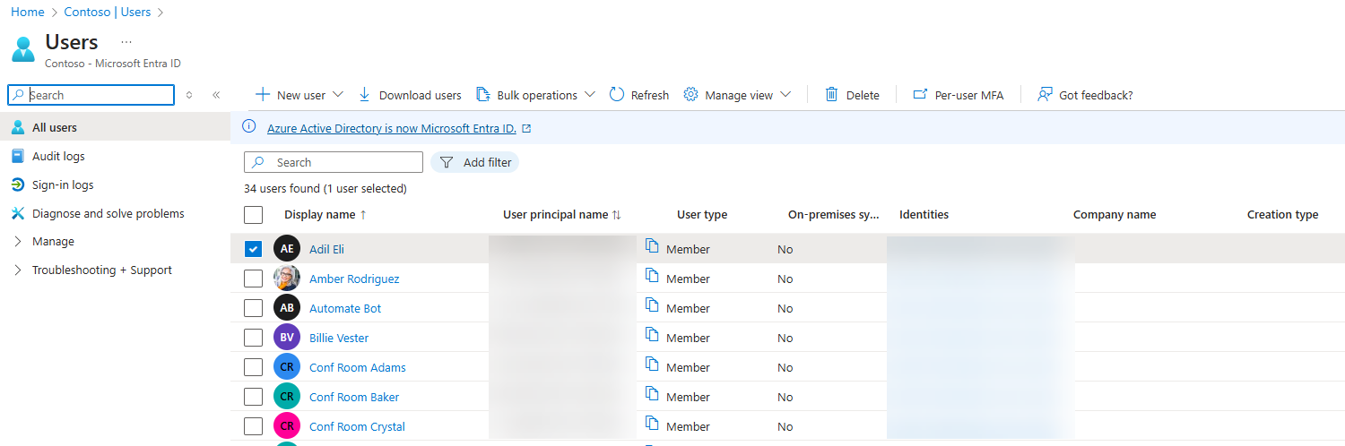Toggle the select all users checkbox
Screen dimensions: 1345x446
pyautogui.click(x=253, y=215)
